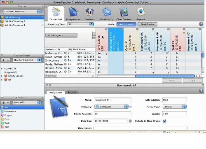Click the plus button in Categories panel

4,102
